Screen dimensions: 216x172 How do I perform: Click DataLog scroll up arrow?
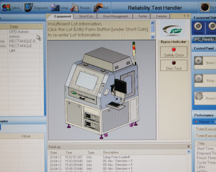(189, 152)
